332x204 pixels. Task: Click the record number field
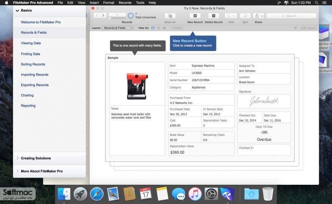[117, 15]
